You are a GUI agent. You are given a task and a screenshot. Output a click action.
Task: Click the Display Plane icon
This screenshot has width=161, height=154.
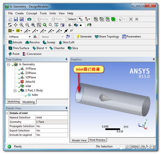coord(70,25)
